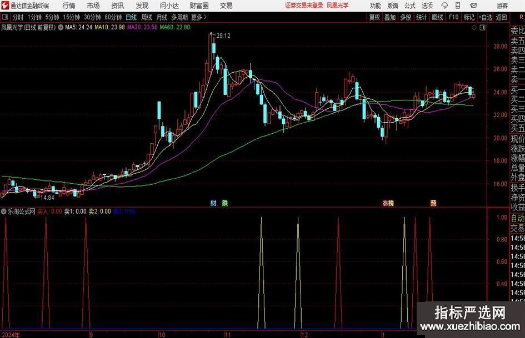Expand 乐淘公式网 sub-indicator dropdown arrow
The width and height of the screenshot is (525, 338).
pos(4,211)
